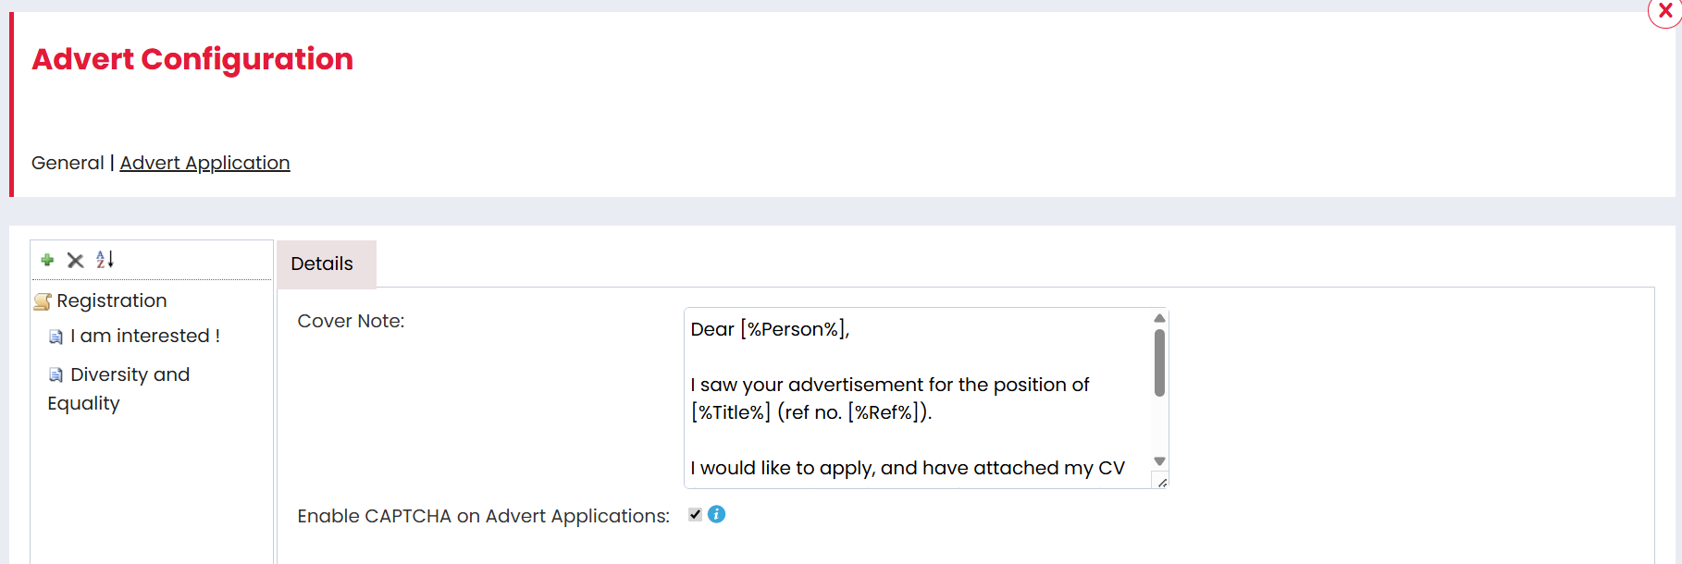Click the Cover Note scrollbar thumb
Screen dimensions: 1682x564
tap(1159, 362)
